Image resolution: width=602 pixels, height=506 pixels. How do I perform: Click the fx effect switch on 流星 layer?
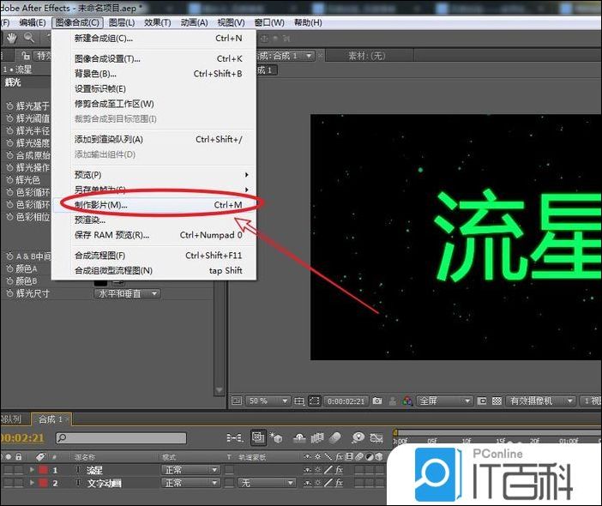pyautogui.click(x=339, y=469)
